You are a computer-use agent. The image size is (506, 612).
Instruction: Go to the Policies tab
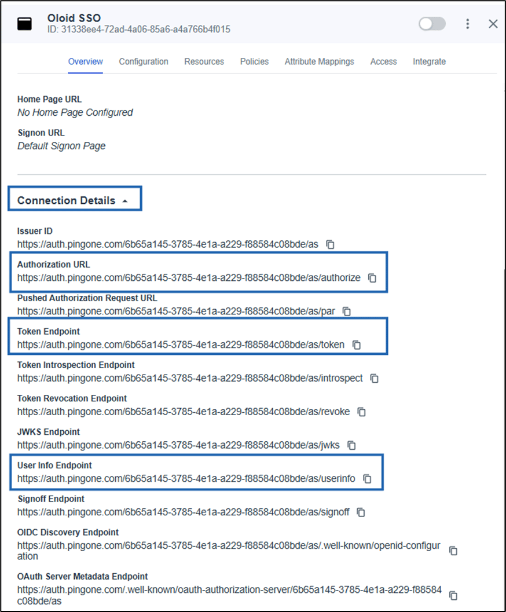(x=254, y=62)
